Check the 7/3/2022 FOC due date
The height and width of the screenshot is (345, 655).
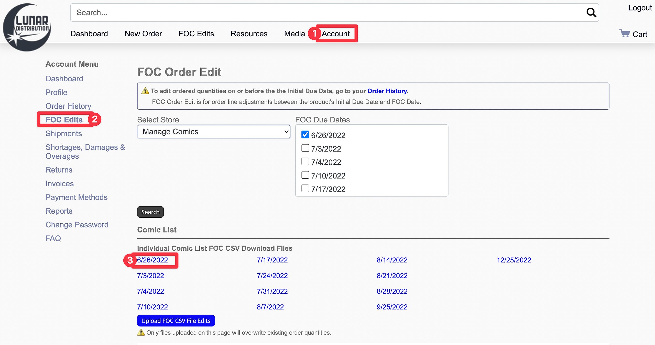pos(305,148)
